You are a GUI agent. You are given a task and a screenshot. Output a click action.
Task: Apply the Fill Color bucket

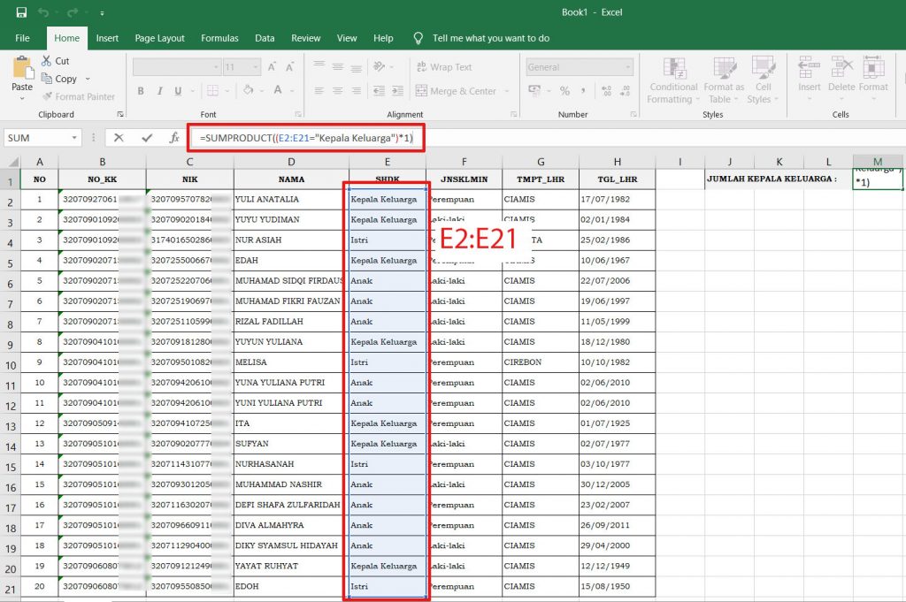point(249,90)
